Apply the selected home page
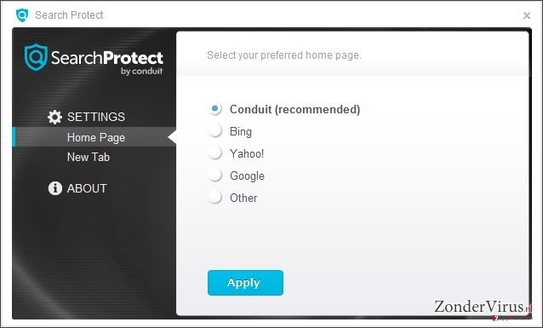 pos(245,283)
